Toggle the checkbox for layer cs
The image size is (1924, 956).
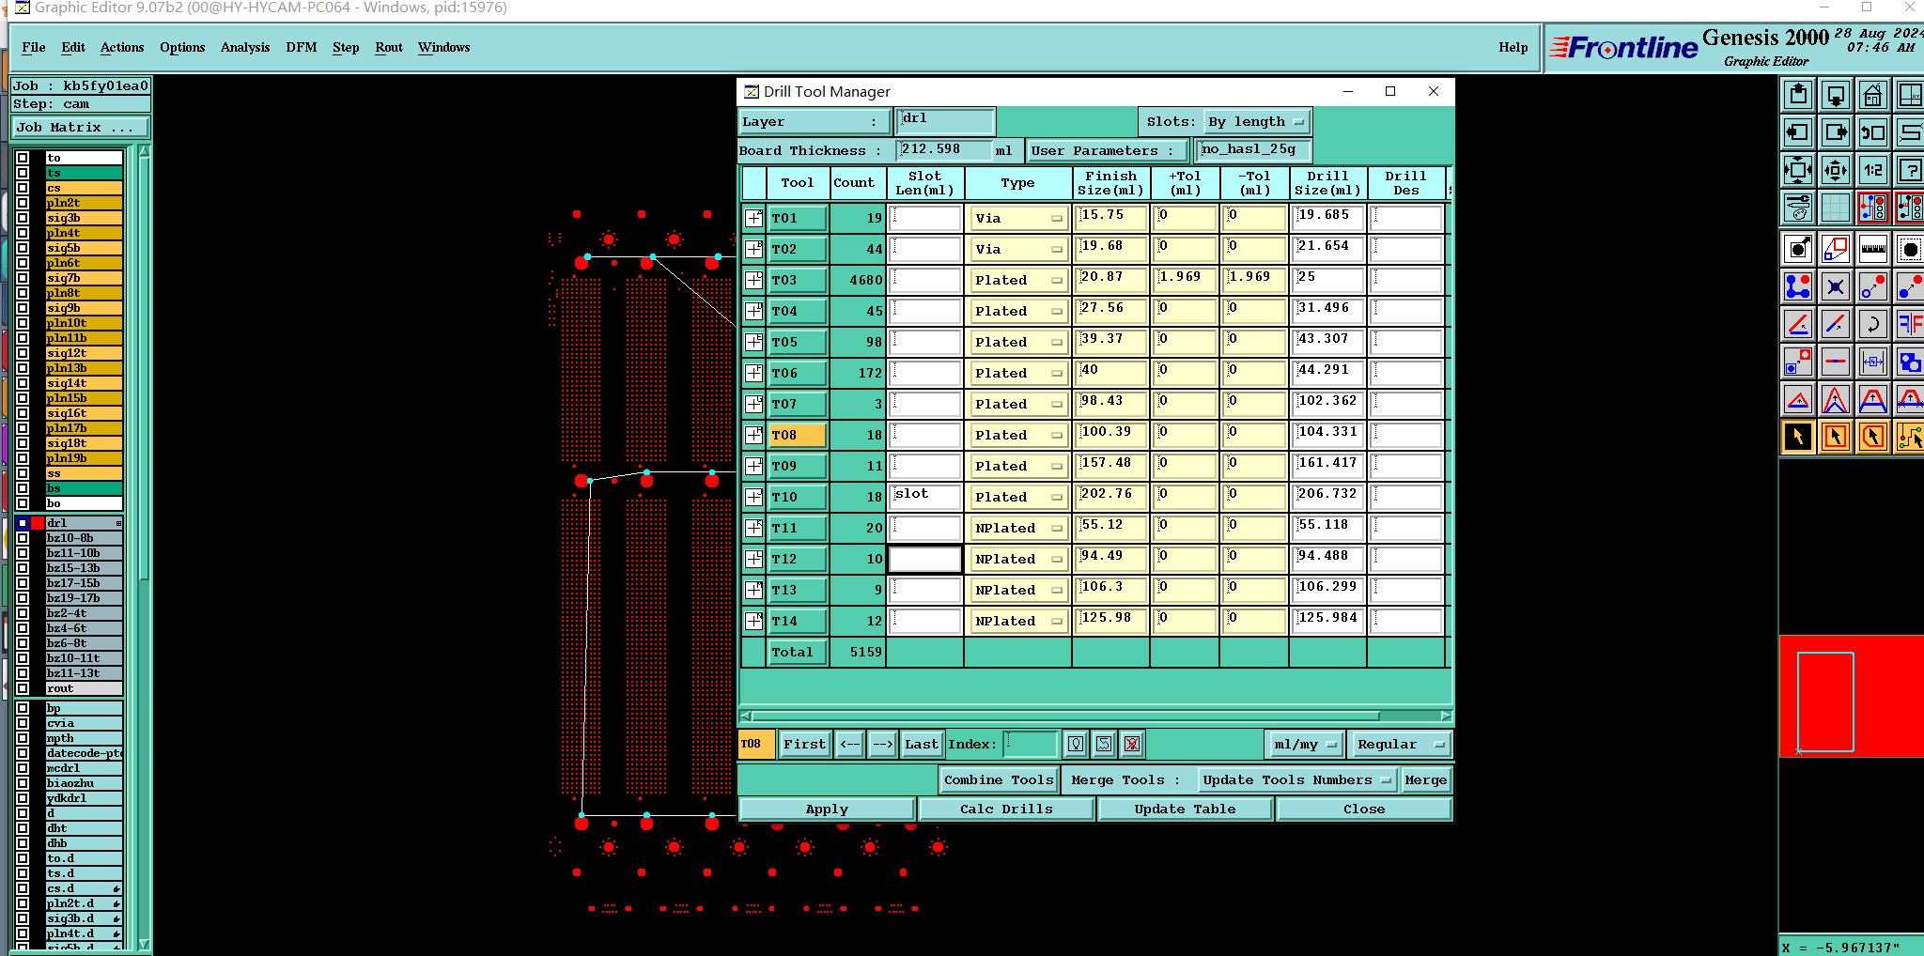pos(23,188)
